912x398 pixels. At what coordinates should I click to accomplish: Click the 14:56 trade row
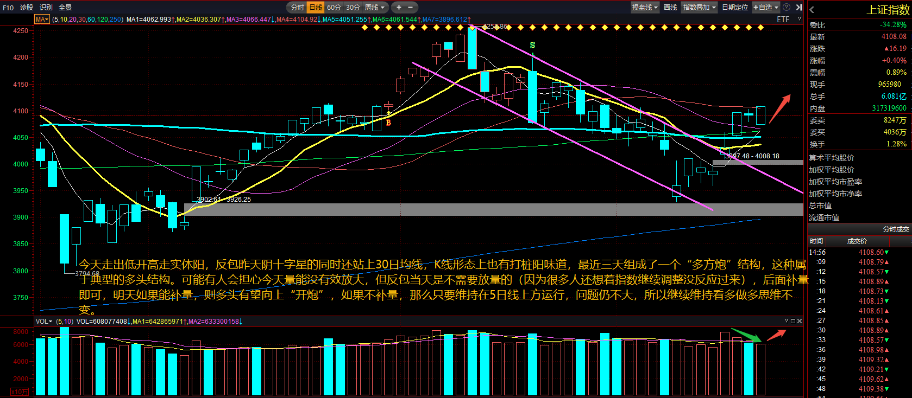coord(859,252)
